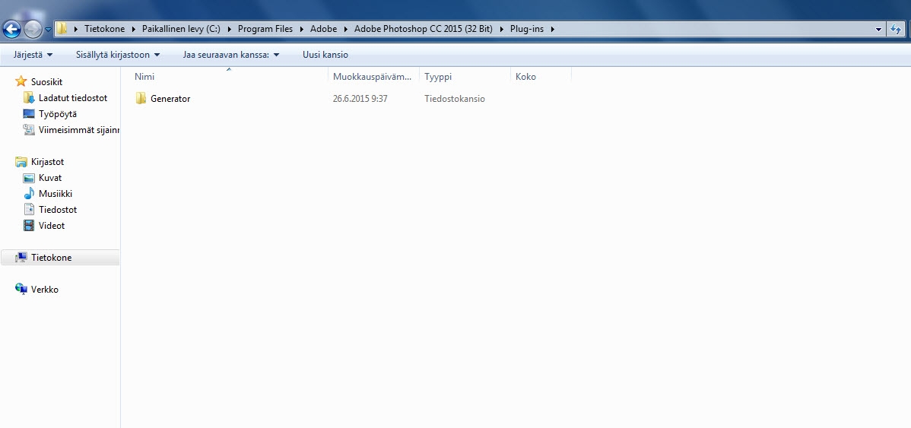Open the Musiikki library icon
Image resolution: width=911 pixels, height=428 pixels.
[x=29, y=194]
